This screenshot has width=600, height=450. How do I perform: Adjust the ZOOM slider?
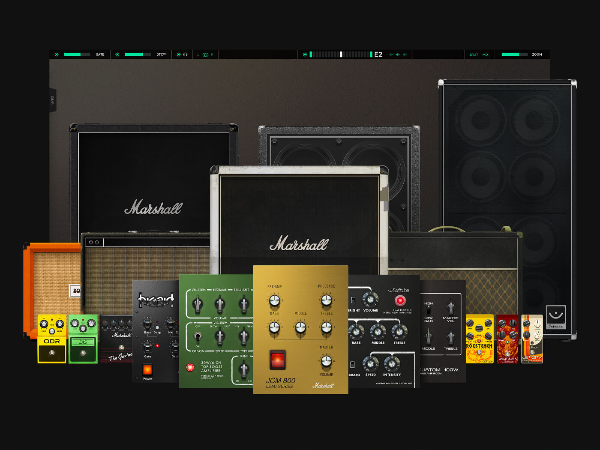(515, 54)
